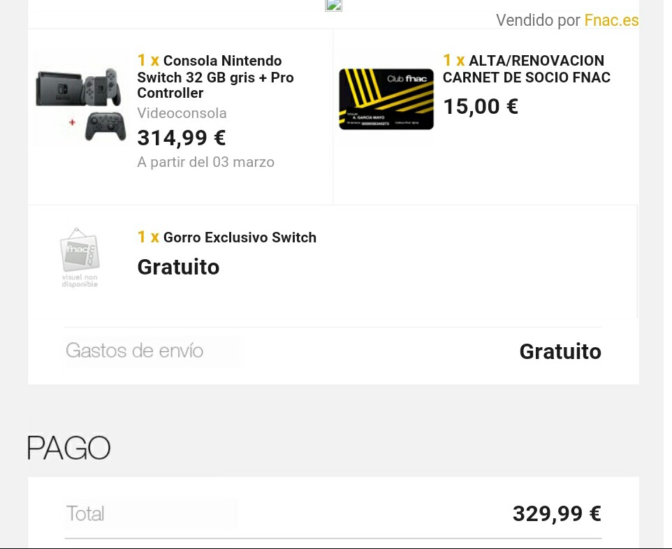This screenshot has height=549, width=672.
Task: Open the Fnac.es seller link
Action: 611,20
